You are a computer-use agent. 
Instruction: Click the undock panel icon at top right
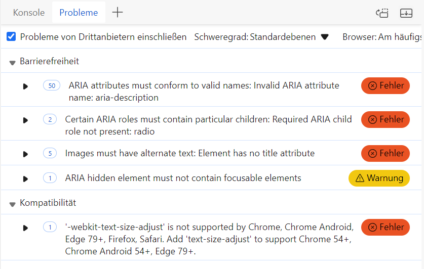382,13
